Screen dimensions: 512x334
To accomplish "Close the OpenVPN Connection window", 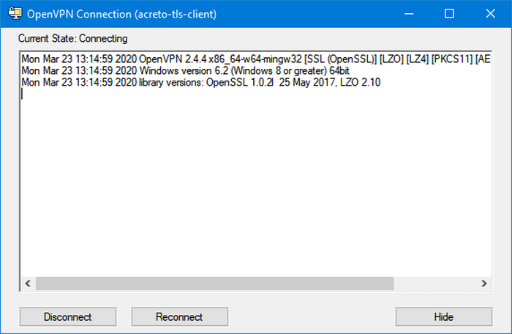I will 491,14.
